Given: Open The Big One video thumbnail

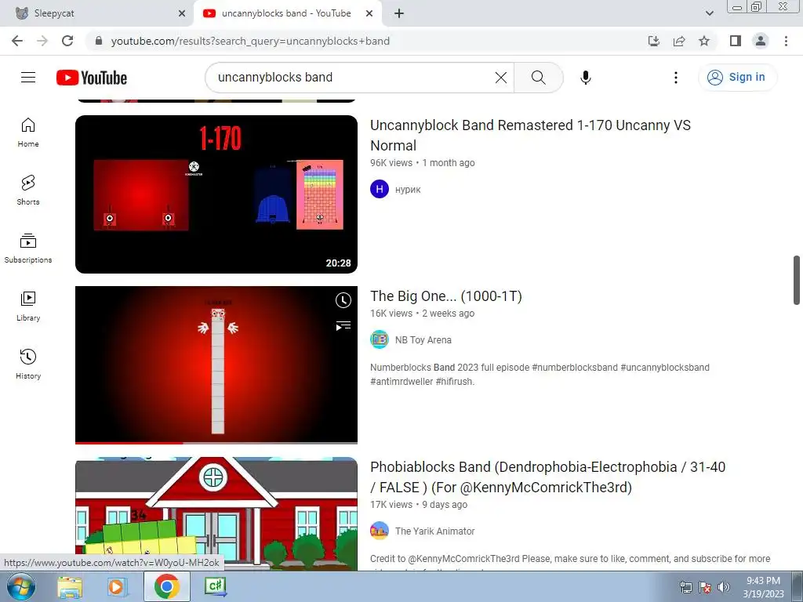Looking at the screenshot, I should (216, 364).
